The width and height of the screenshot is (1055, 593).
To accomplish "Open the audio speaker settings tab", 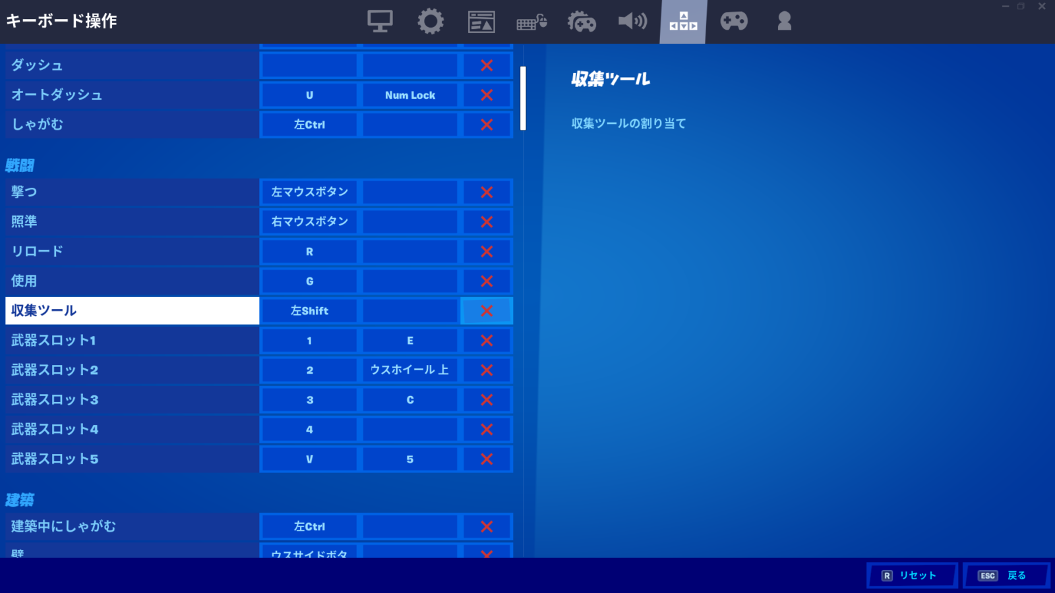I will click(632, 22).
